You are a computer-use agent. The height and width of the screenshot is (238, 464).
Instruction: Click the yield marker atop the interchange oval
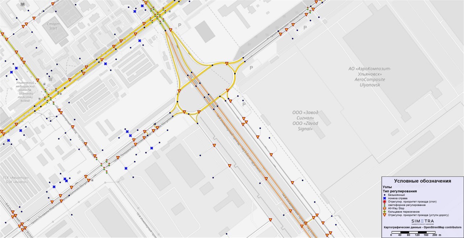tap(227, 64)
